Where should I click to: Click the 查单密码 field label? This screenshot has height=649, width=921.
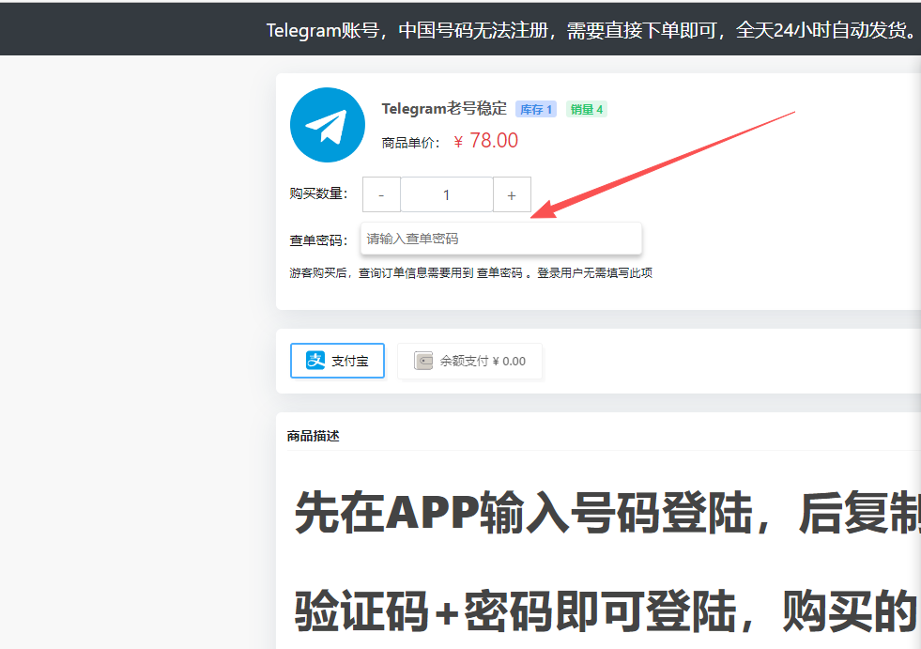click(318, 240)
